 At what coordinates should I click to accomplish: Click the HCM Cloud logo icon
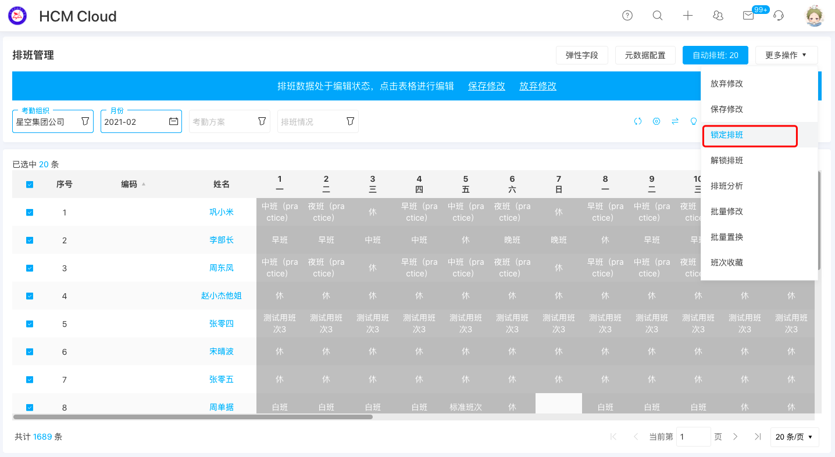coord(17,16)
